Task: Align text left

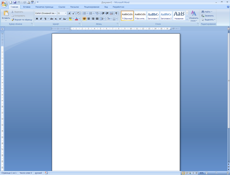Action: click(x=84, y=19)
